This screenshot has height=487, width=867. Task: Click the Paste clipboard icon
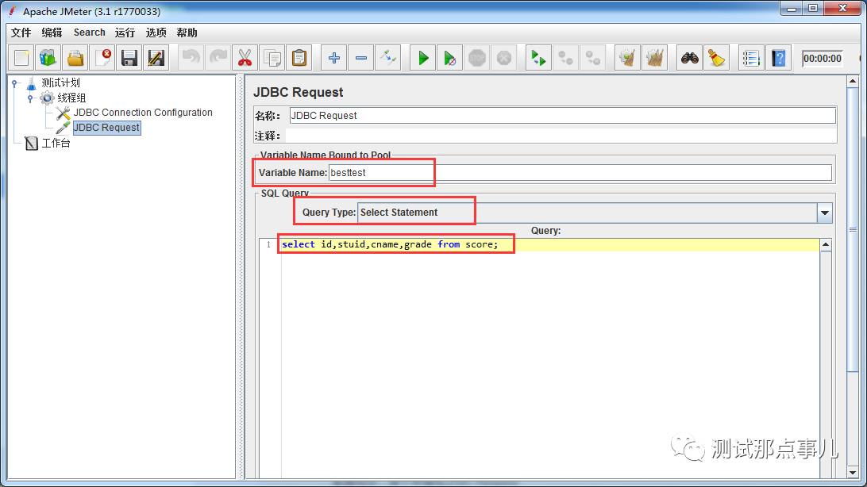[x=299, y=57]
